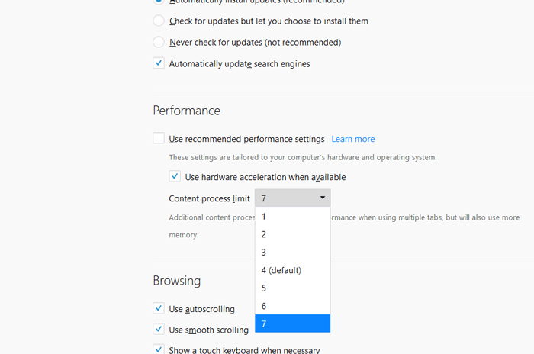This screenshot has height=354, width=534.
Task: Select the partially visible 'Automatically install updates' radio
Action: (159, 2)
